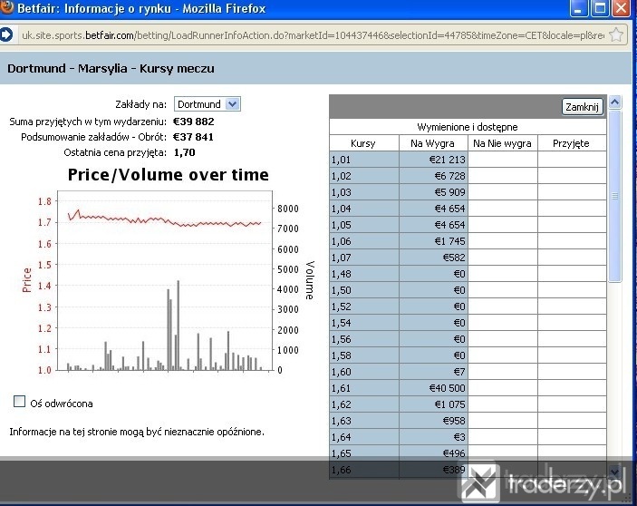Image resolution: width=637 pixels, height=506 pixels.
Task: Click the table scrollbar down arrow
Action: [x=614, y=472]
